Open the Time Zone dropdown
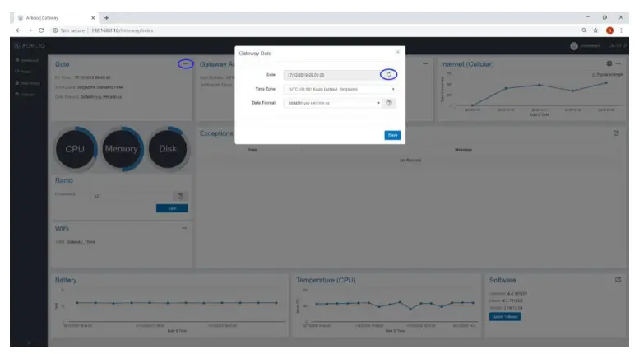639x354 pixels. click(x=340, y=89)
